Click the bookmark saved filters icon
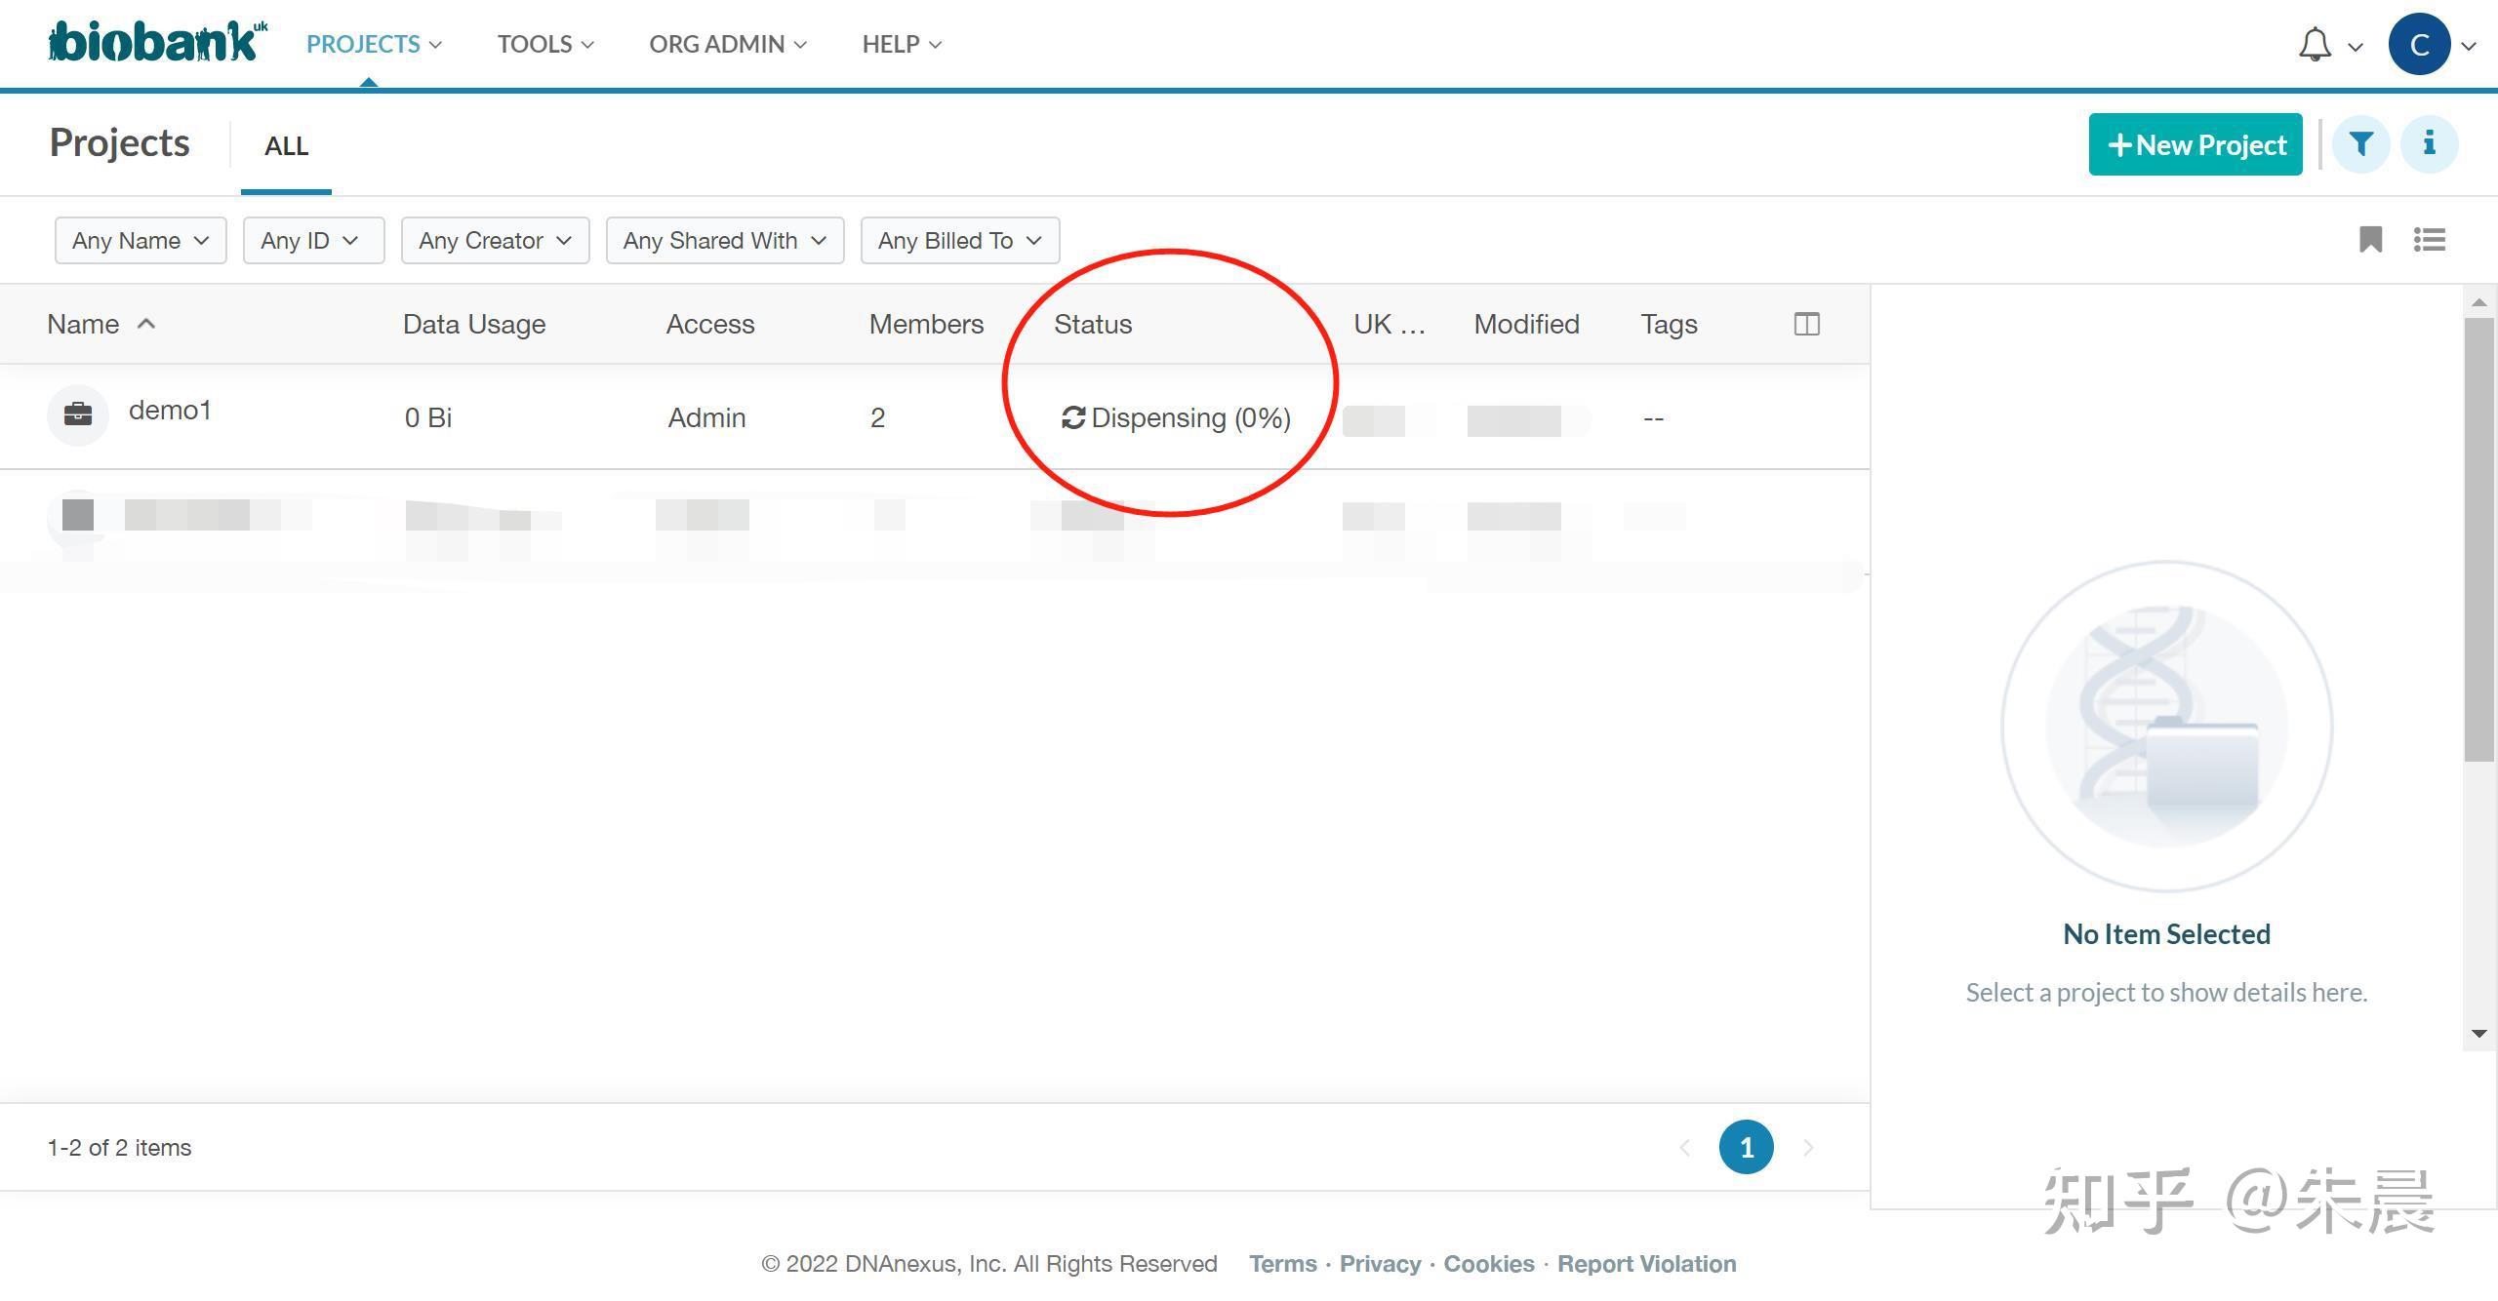 point(2370,239)
